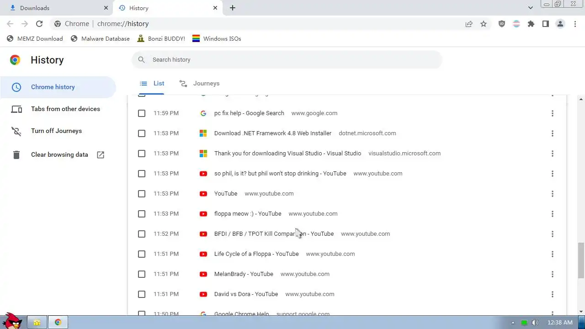The image size is (585, 329).
Task: Open more actions for floppa meow entry
Action: [x=552, y=214]
